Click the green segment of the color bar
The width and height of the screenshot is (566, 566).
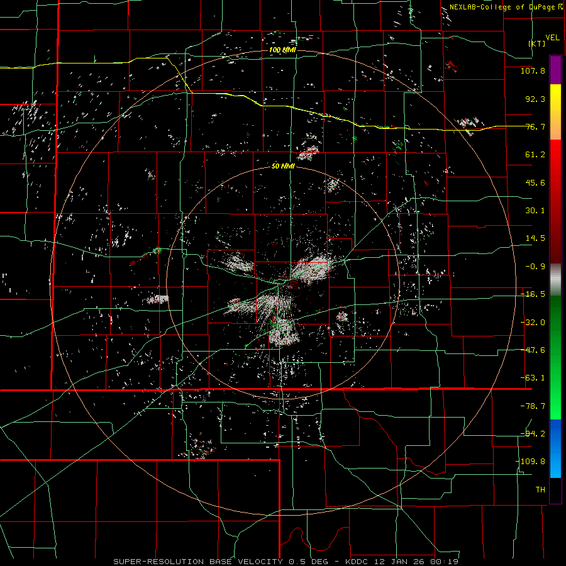(x=555, y=357)
